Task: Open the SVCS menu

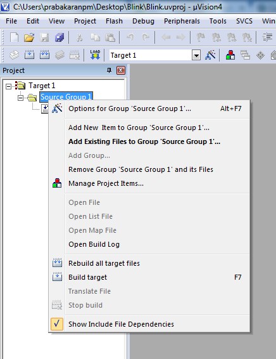Action: click(x=244, y=21)
